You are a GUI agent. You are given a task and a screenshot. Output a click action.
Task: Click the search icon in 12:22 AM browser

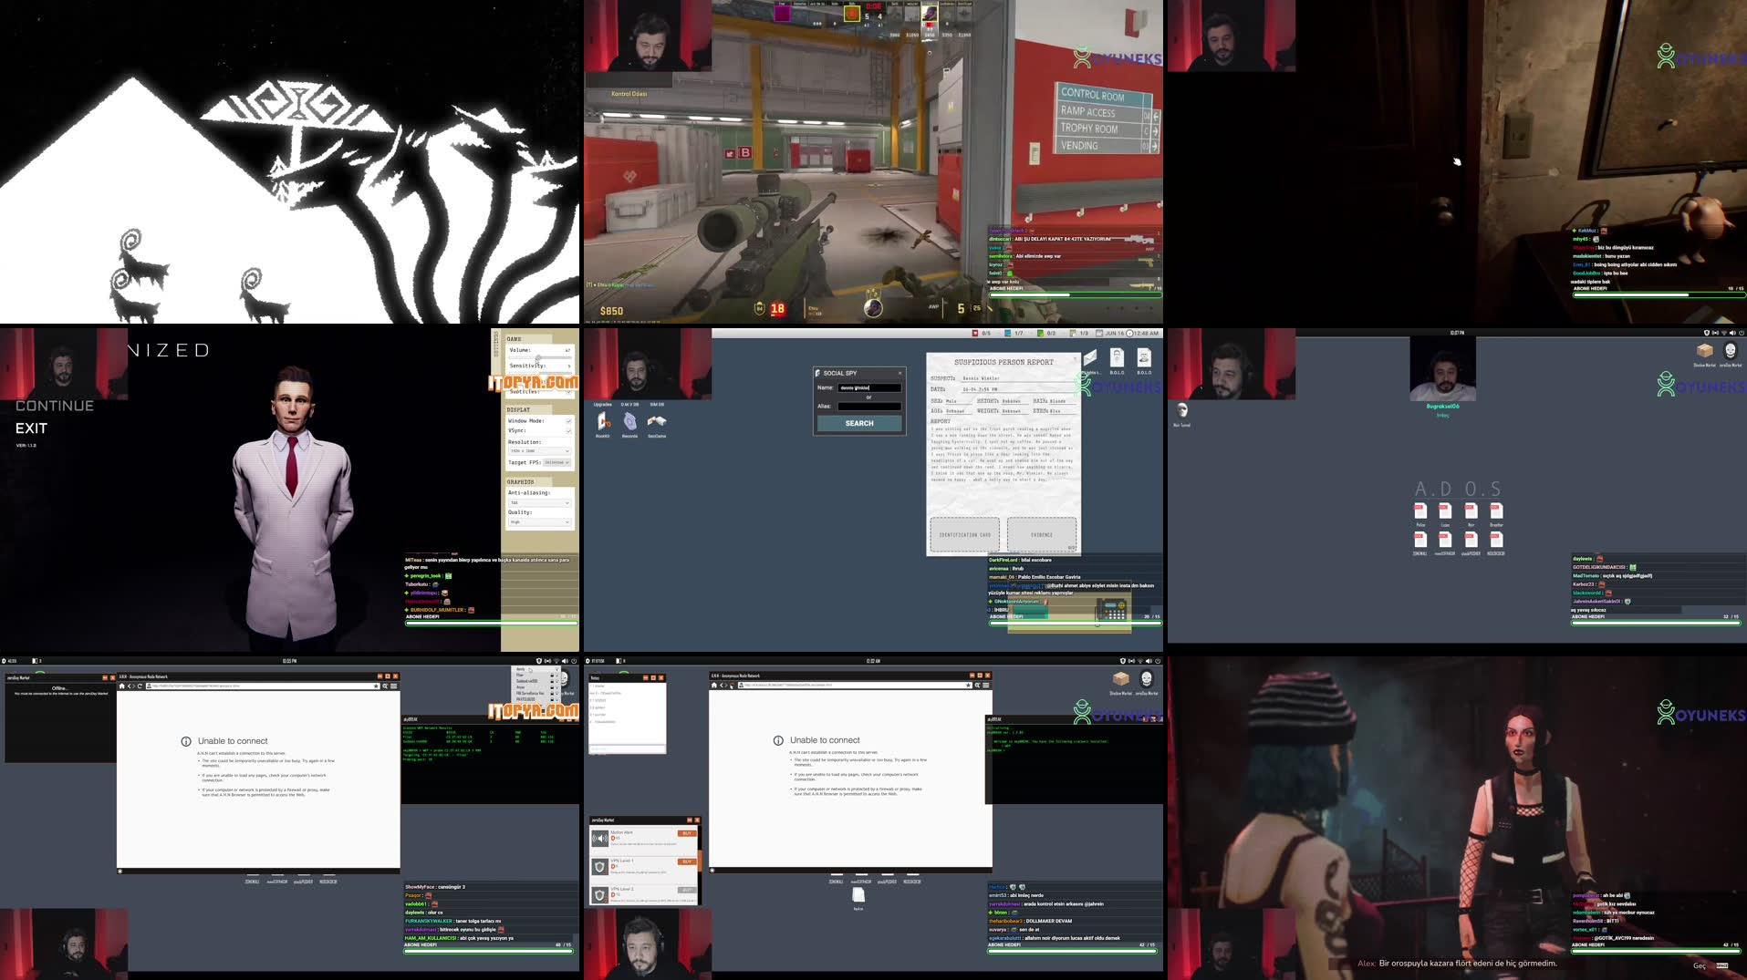[977, 685]
